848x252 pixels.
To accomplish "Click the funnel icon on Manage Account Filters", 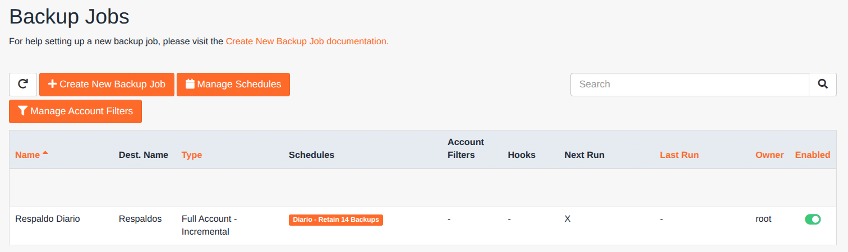I will pos(22,111).
